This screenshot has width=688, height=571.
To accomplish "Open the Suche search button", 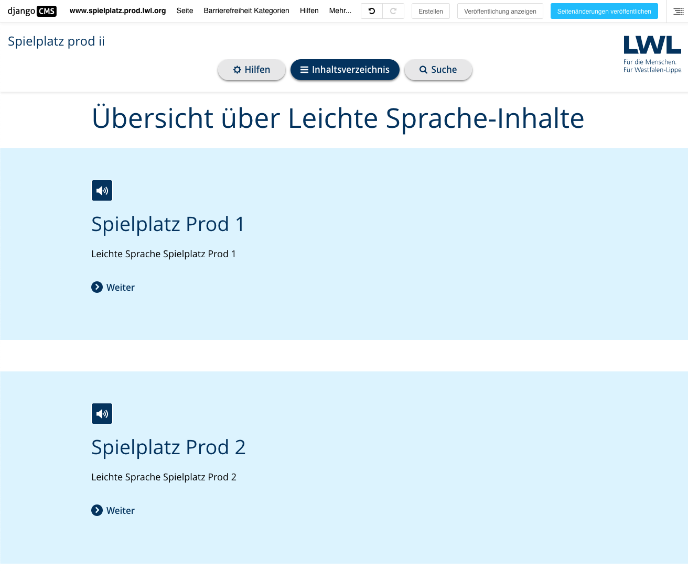I will pos(438,70).
